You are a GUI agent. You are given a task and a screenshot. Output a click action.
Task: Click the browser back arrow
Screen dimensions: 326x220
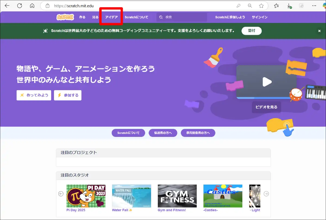tap(7, 6)
